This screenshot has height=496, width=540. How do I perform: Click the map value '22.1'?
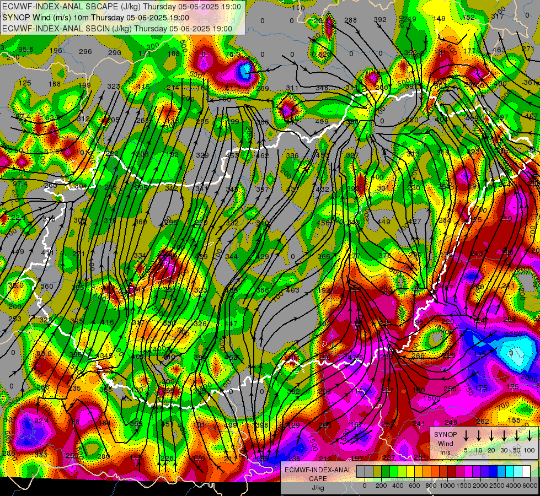coord(18,218)
